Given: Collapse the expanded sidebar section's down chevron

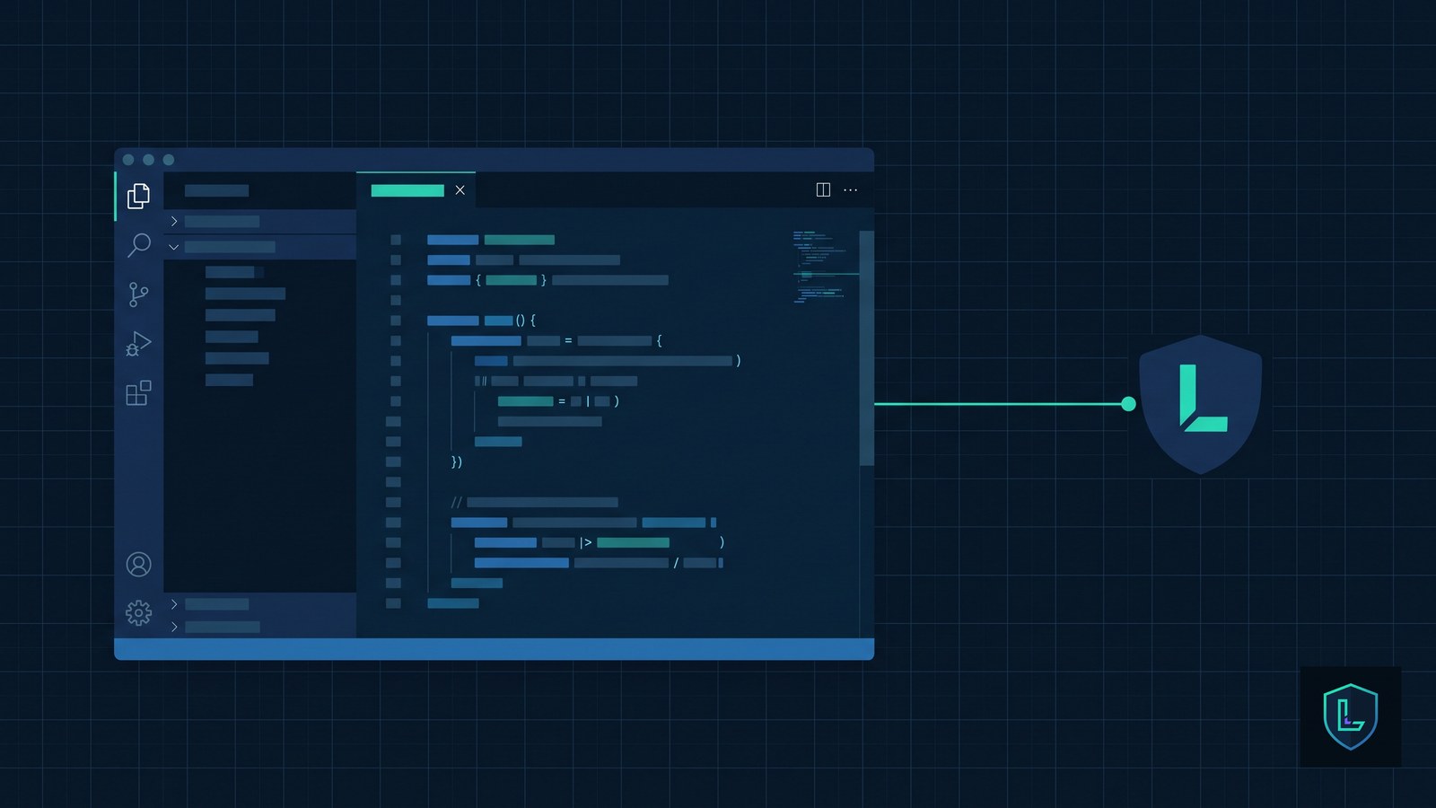Looking at the screenshot, I should click(174, 247).
